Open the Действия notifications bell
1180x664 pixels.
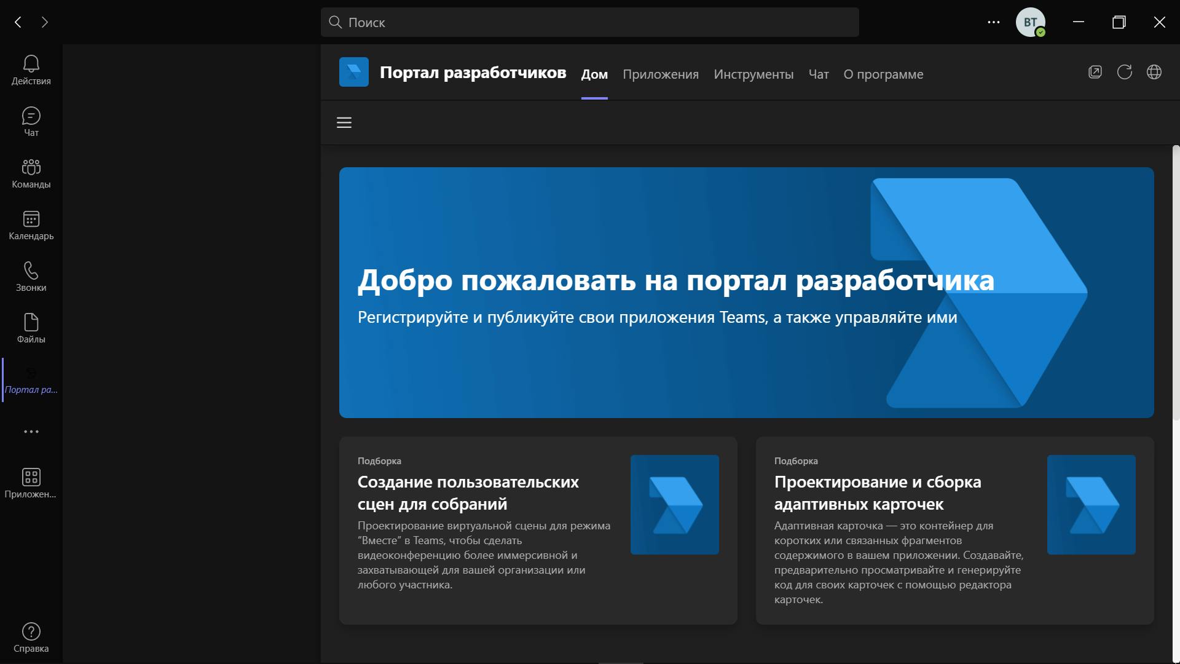(x=31, y=70)
